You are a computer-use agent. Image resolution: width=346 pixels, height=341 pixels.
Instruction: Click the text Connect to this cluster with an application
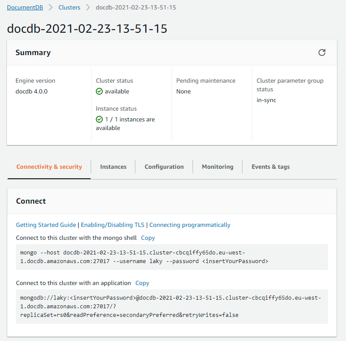pos(73,283)
